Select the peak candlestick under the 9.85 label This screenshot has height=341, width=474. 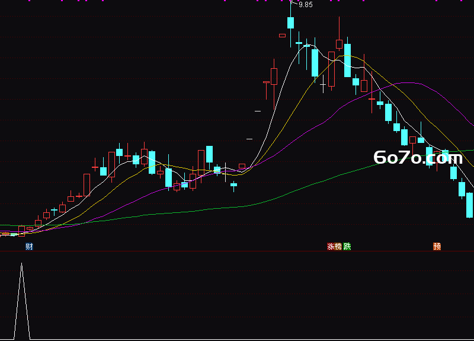tap(290, 23)
